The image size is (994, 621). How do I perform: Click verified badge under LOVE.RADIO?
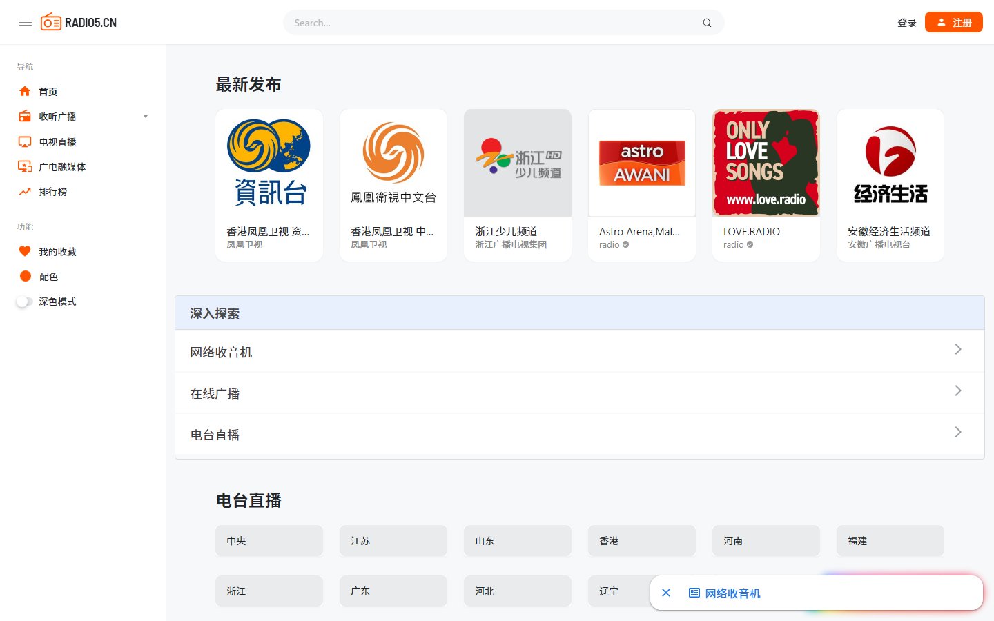pos(750,244)
